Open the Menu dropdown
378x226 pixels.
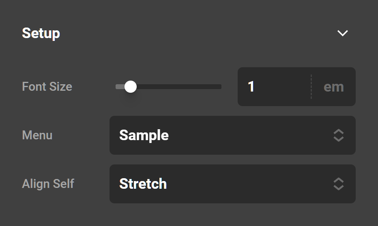[x=232, y=135]
